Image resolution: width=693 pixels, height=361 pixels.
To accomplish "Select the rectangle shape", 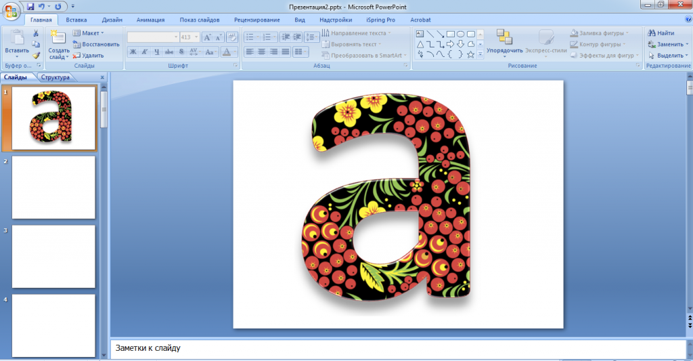I will click(x=450, y=34).
